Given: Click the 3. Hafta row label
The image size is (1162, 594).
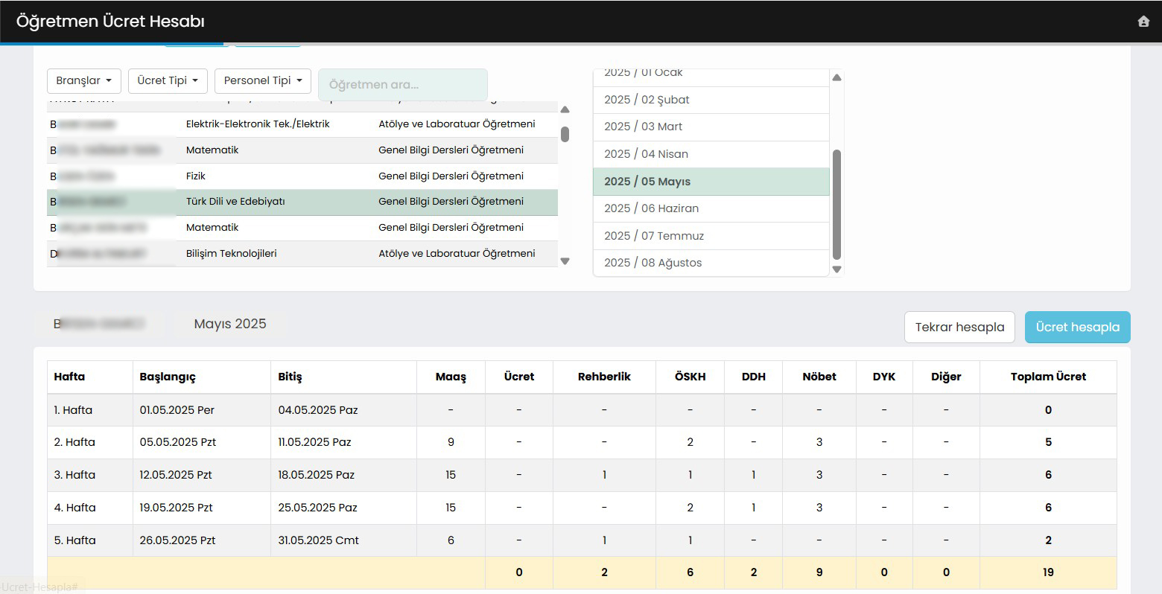Looking at the screenshot, I should coord(74,475).
